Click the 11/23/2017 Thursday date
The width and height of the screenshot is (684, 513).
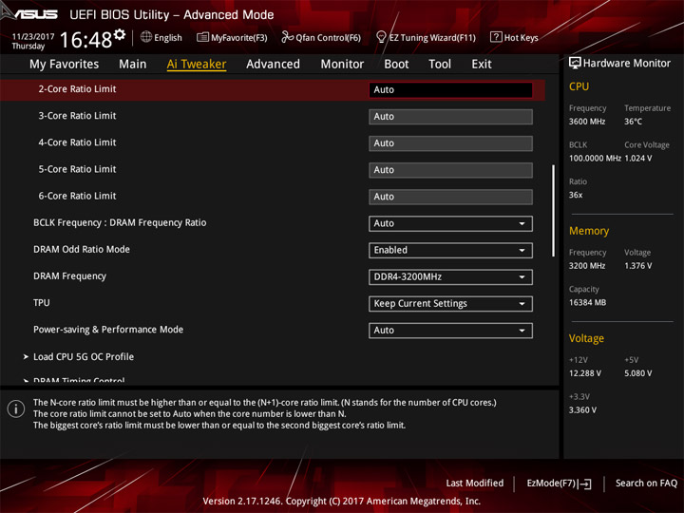click(33, 41)
